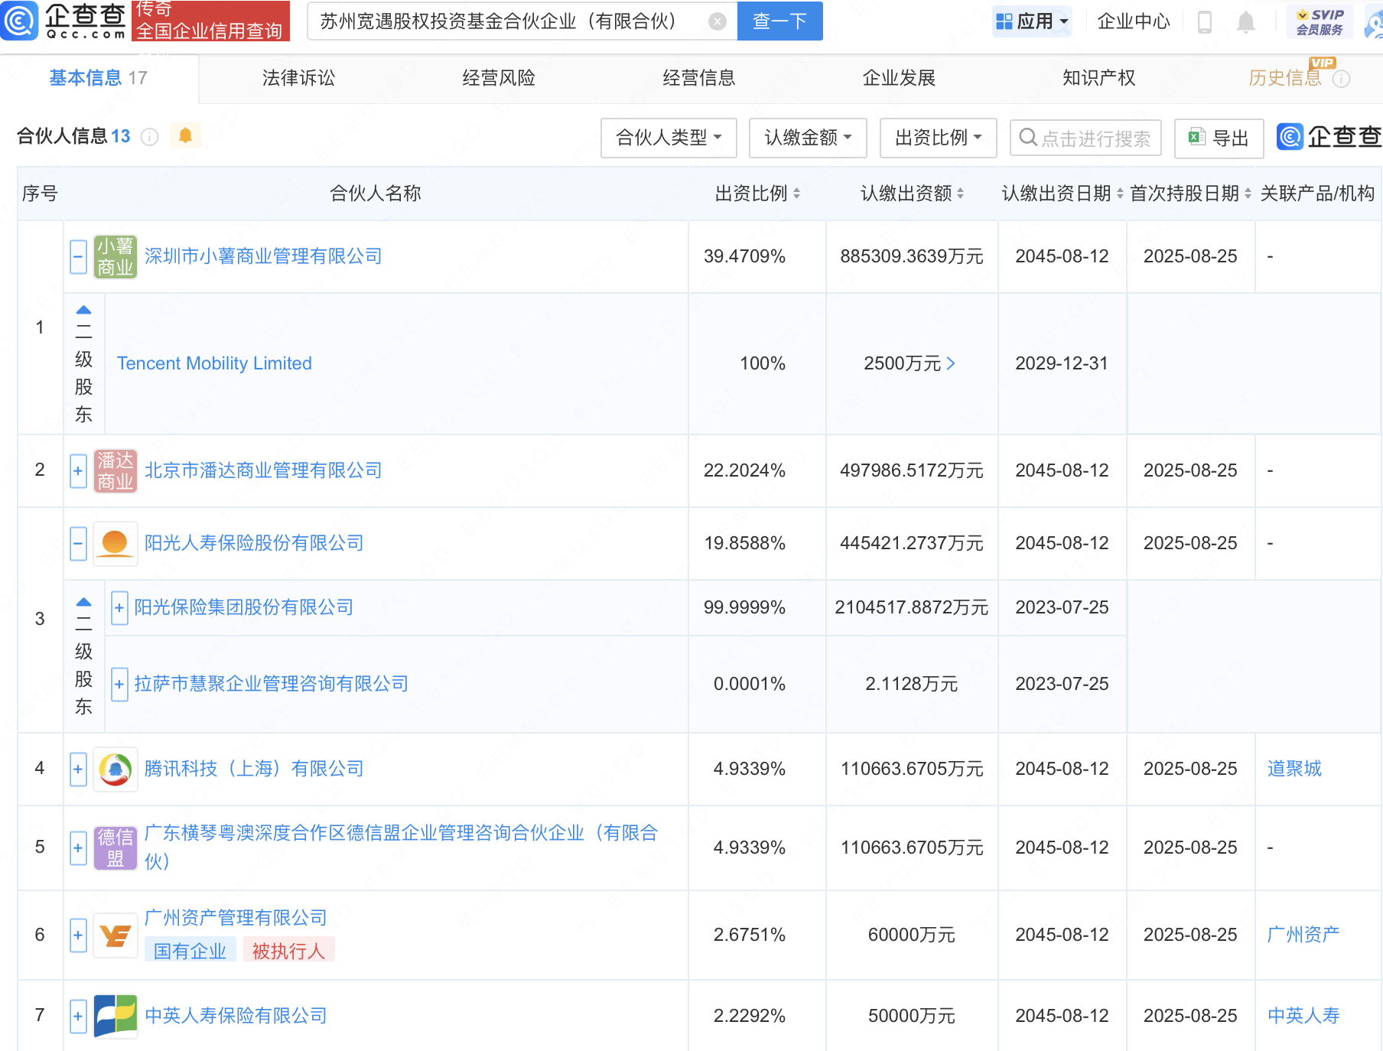Click 小薯商业 company logo
The height and width of the screenshot is (1051, 1383).
click(x=116, y=257)
